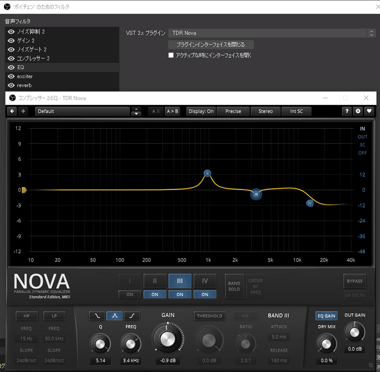Image resolution: width=380 pixels, height=372 pixels.
Task: Click the gain value field -0.9 dB
Action: point(168,361)
